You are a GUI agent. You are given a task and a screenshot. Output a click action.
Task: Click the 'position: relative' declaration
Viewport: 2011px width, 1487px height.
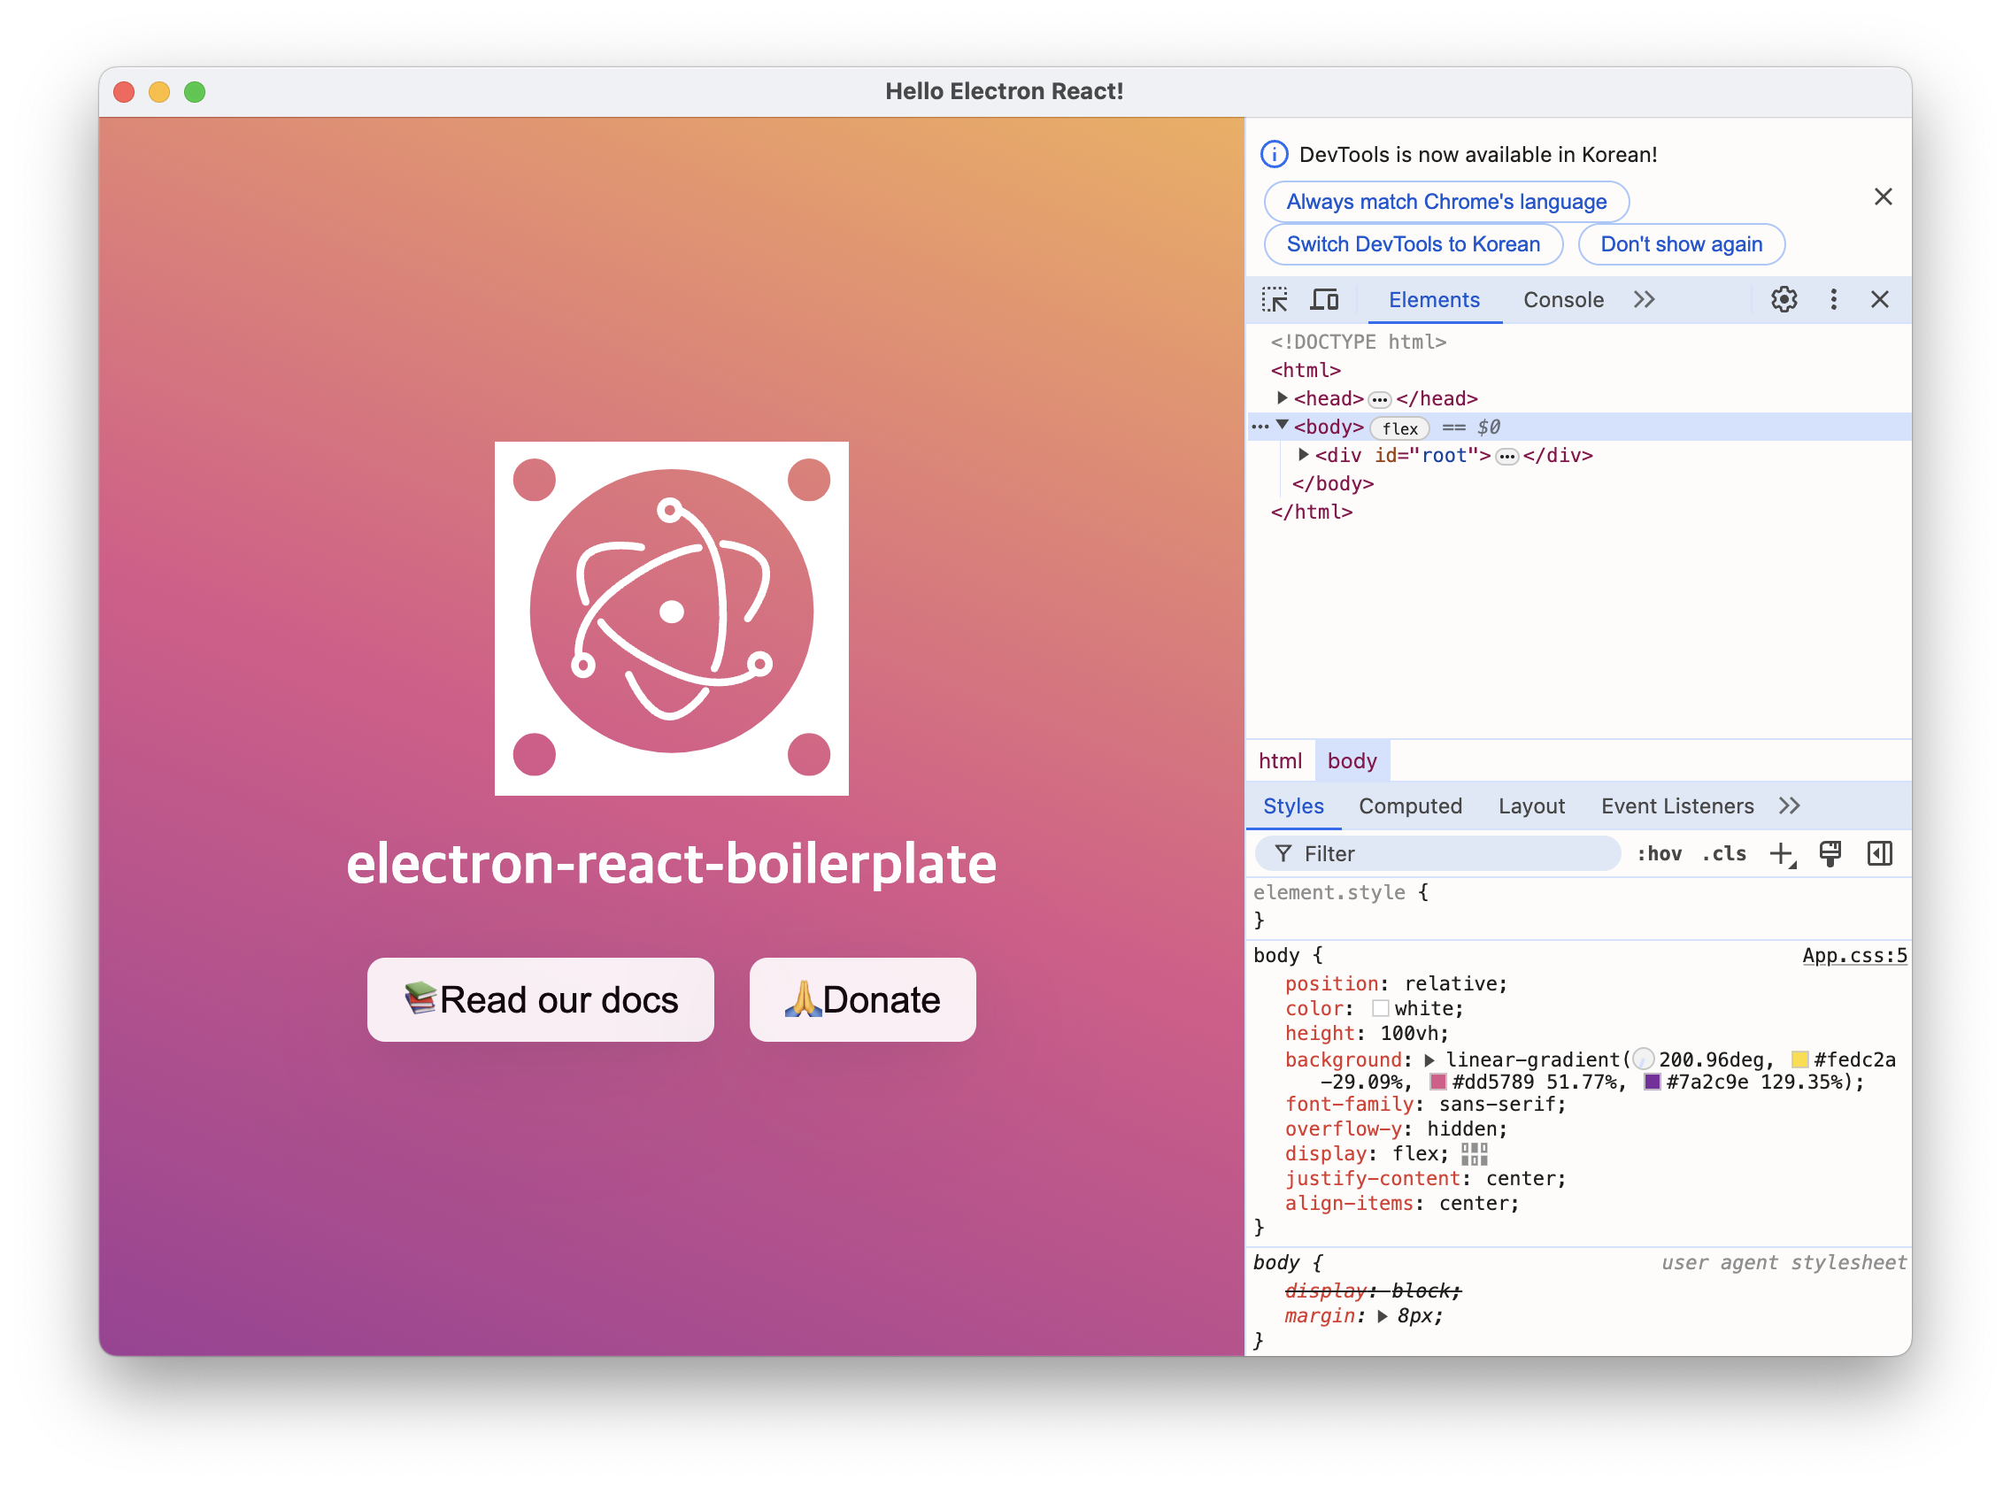coord(1395,984)
